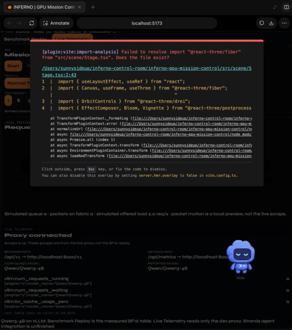
Task: Click the download icon in the toolbar
Action: coord(271,23)
